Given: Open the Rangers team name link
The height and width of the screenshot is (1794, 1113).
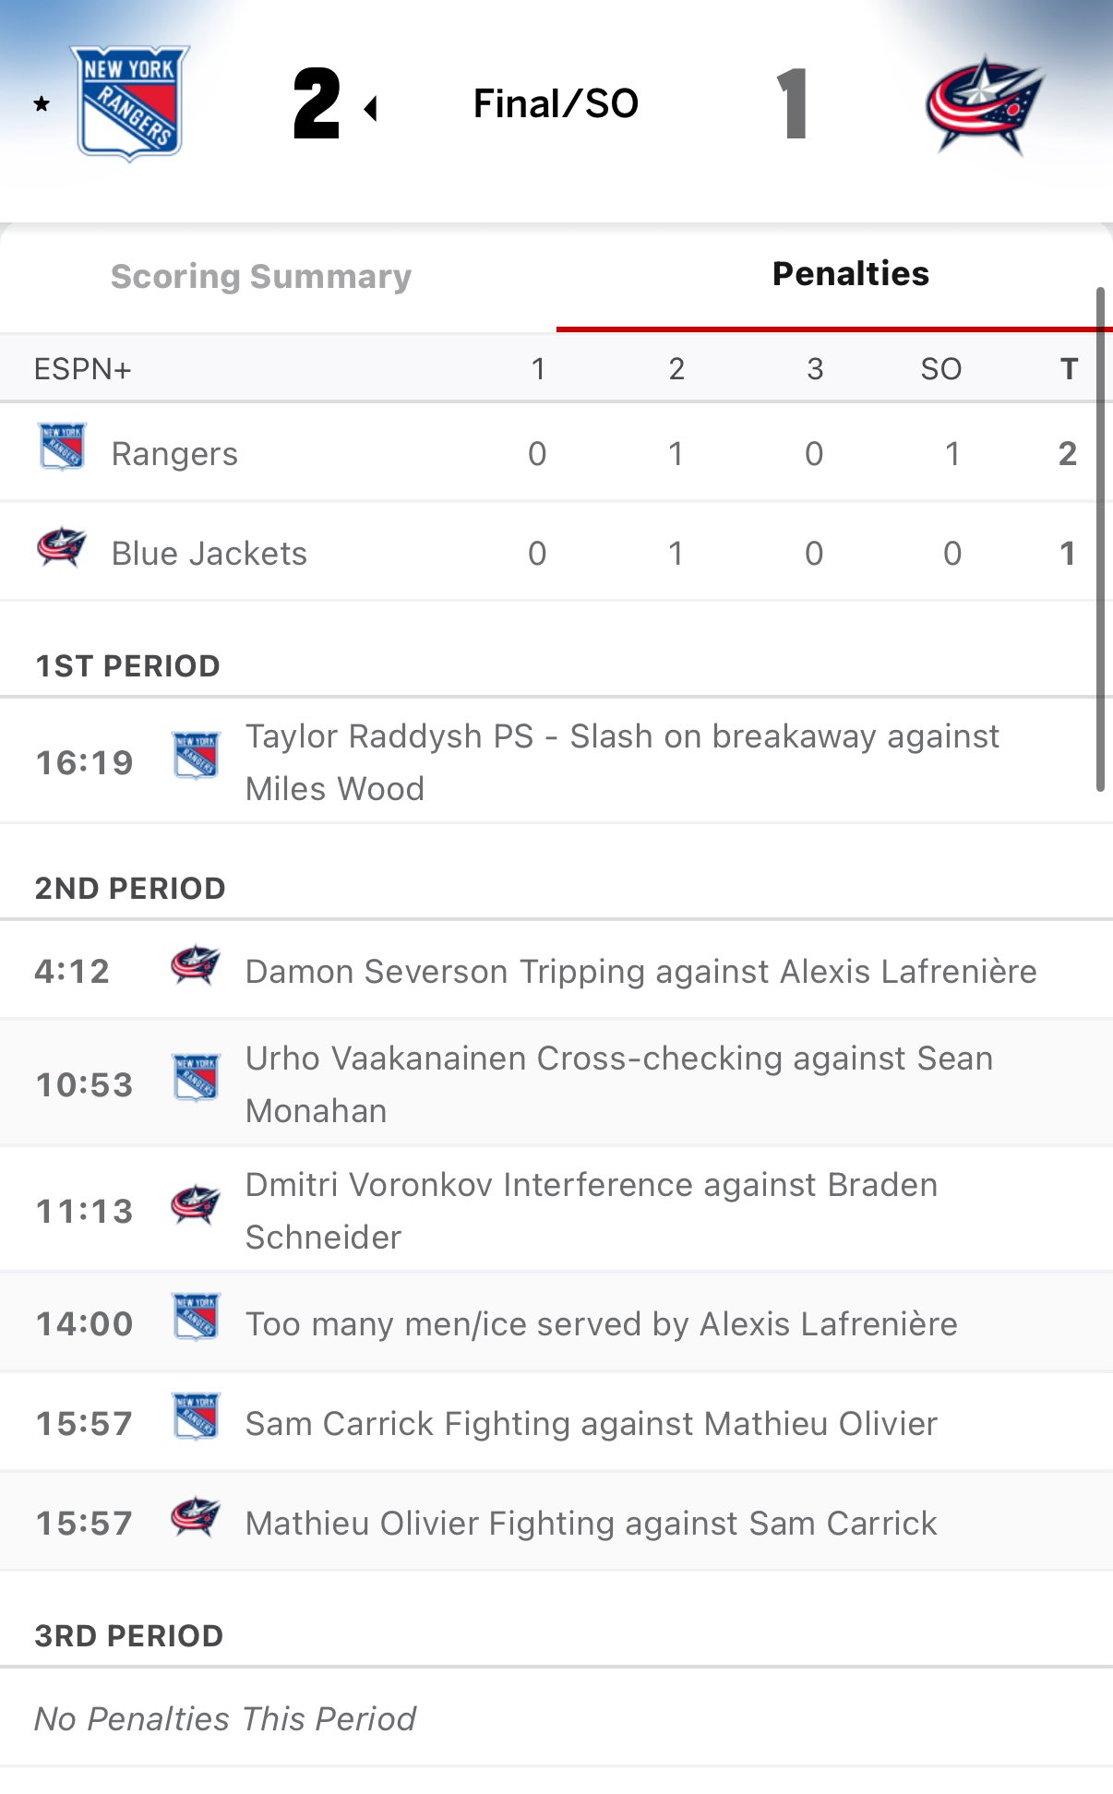Looking at the screenshot, I should 174,454.
